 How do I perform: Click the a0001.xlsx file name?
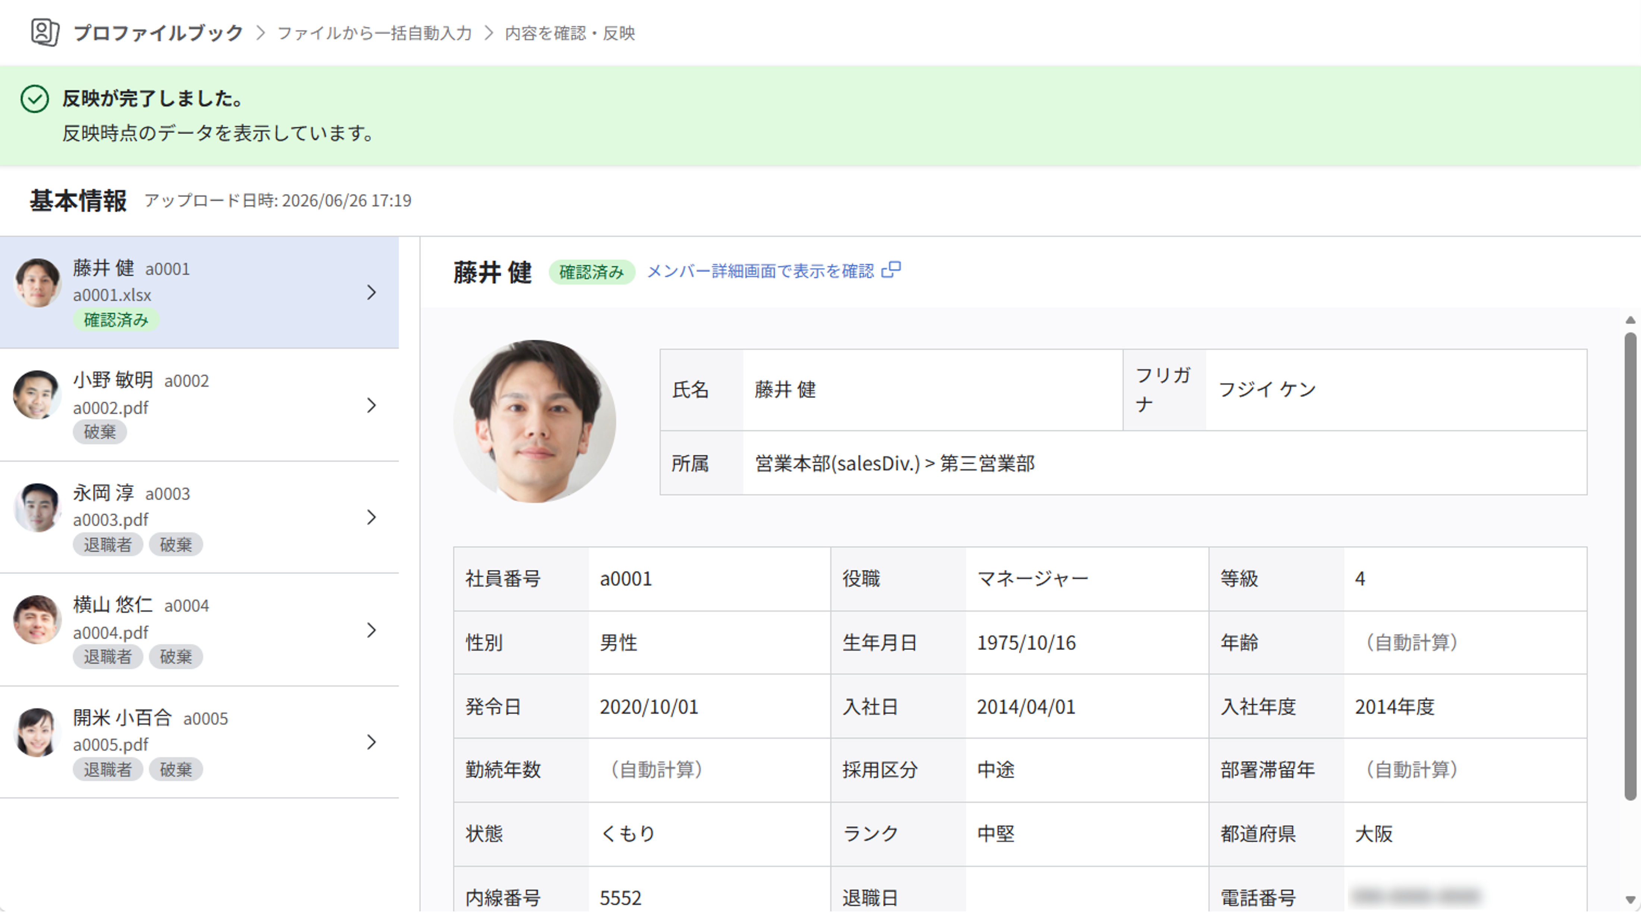[x=112, y=295]
